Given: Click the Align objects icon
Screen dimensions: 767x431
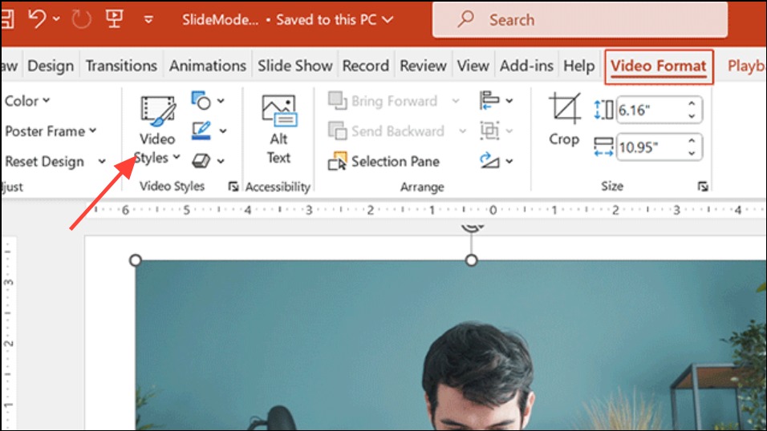Looking at the screenshot, I should 489,100.
